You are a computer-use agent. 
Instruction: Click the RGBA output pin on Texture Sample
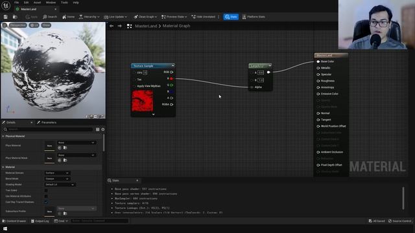pos(171,105)
